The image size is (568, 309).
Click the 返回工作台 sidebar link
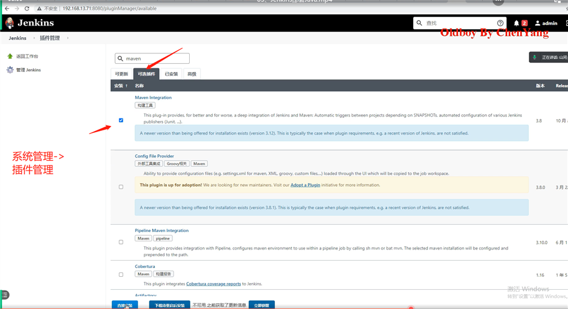27,56
